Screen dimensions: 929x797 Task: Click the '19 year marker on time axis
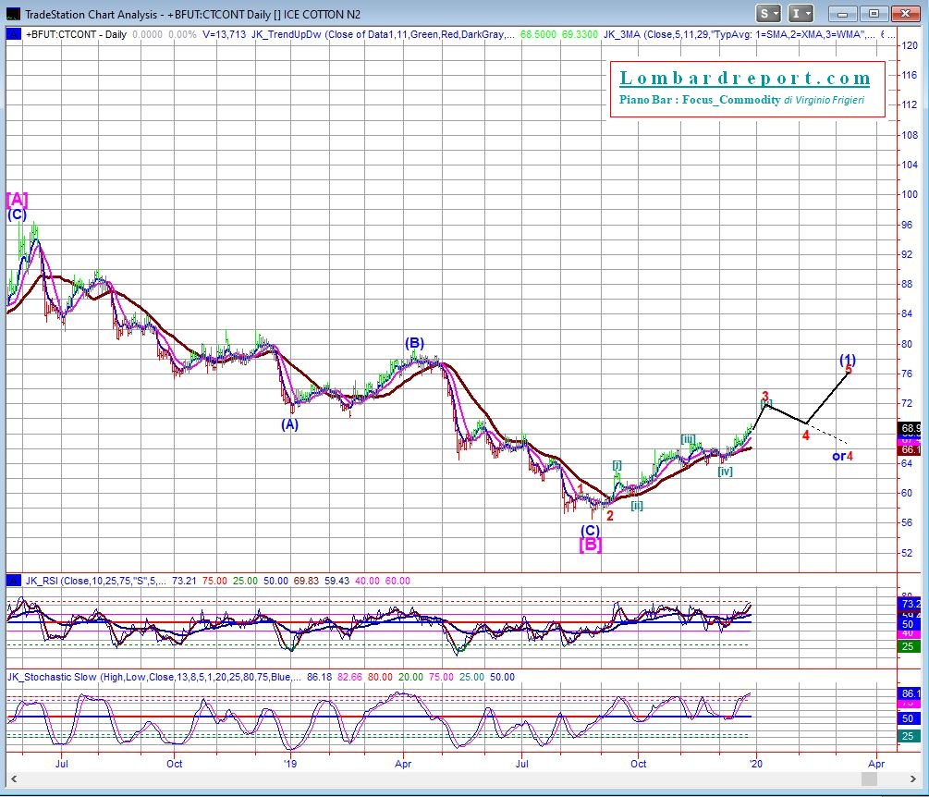coord(290,763)
